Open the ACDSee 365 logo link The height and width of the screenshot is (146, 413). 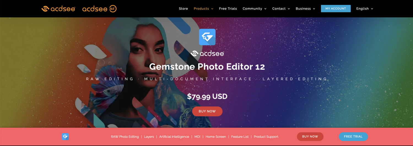(99, 9)
